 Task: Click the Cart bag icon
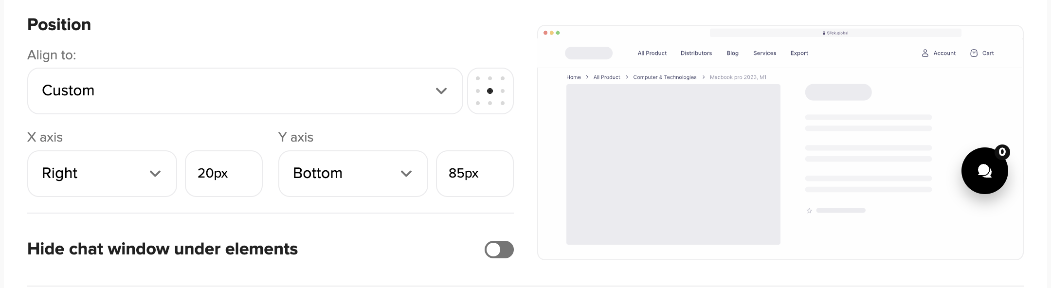[974, 54]
